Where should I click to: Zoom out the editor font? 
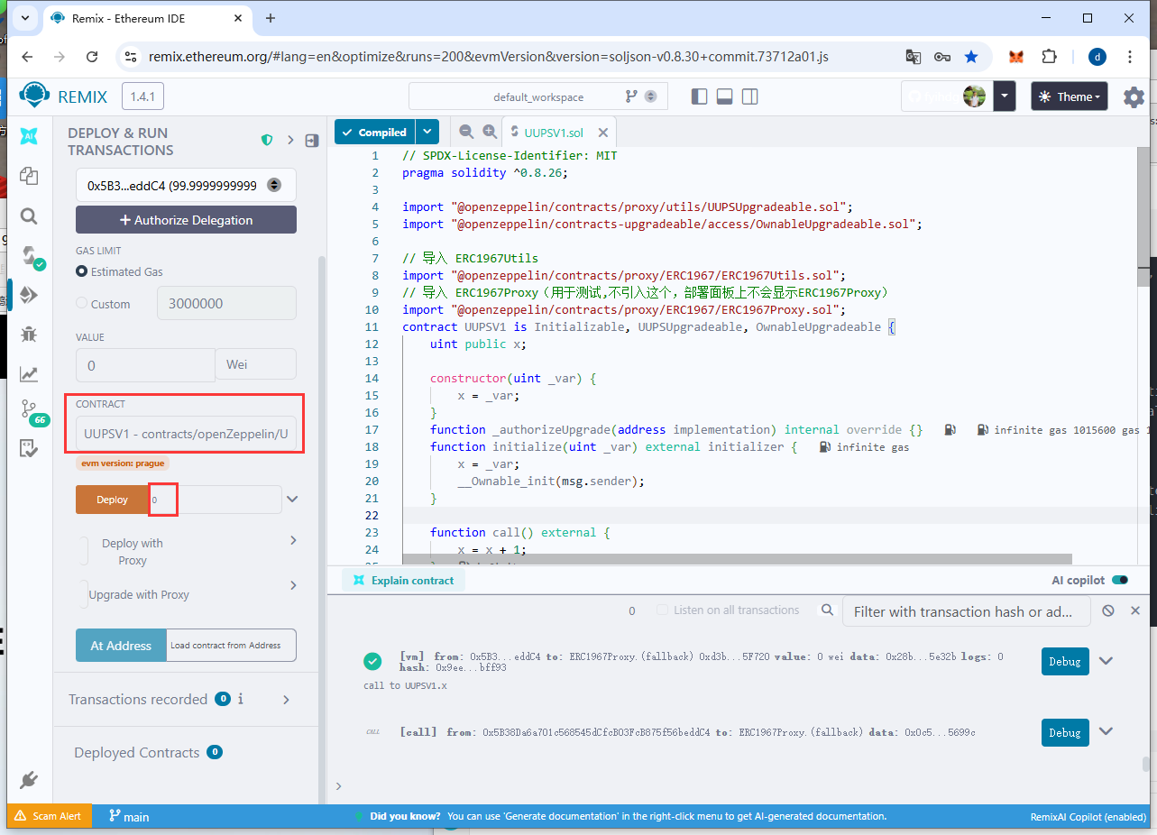[x=466, y=132]
